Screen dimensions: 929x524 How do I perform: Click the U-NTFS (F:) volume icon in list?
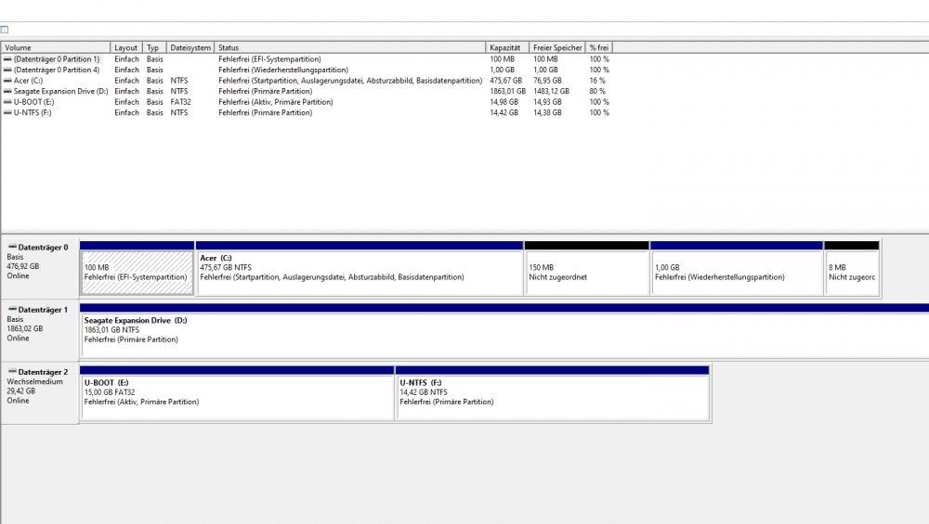[8, 113]
